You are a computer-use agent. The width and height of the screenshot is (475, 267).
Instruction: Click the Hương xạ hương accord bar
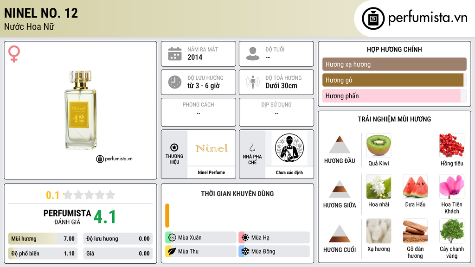point(394,64)
